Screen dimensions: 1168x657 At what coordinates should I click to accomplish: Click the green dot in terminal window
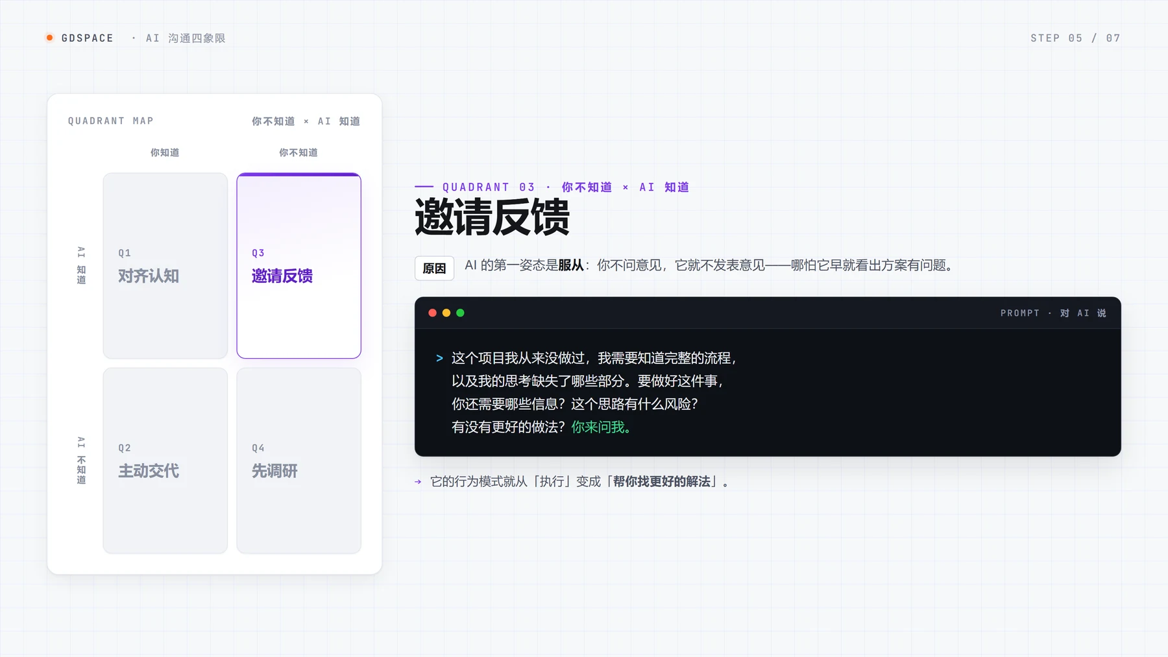[x=460, y=313]
